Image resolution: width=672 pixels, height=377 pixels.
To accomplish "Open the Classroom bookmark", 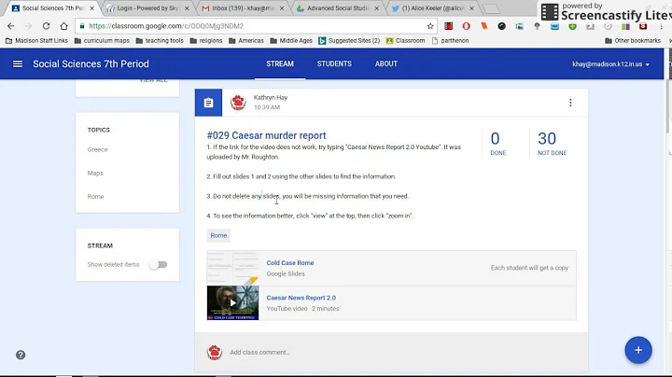I will pos(405,41).
